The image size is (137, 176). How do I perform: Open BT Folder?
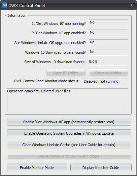[x=66, y=73]
